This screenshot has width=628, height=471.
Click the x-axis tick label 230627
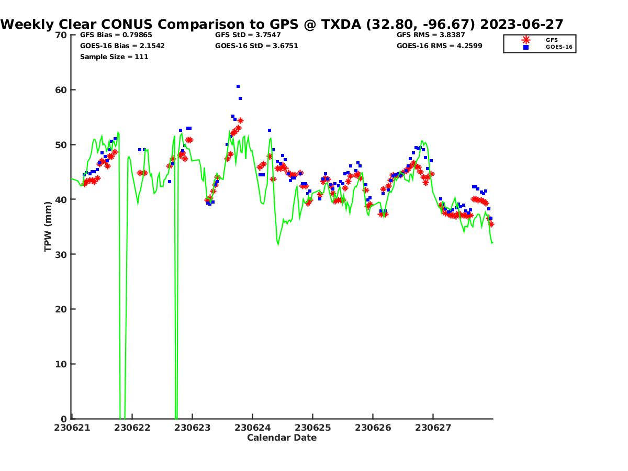pyautogui.click(x=433, y=428)
